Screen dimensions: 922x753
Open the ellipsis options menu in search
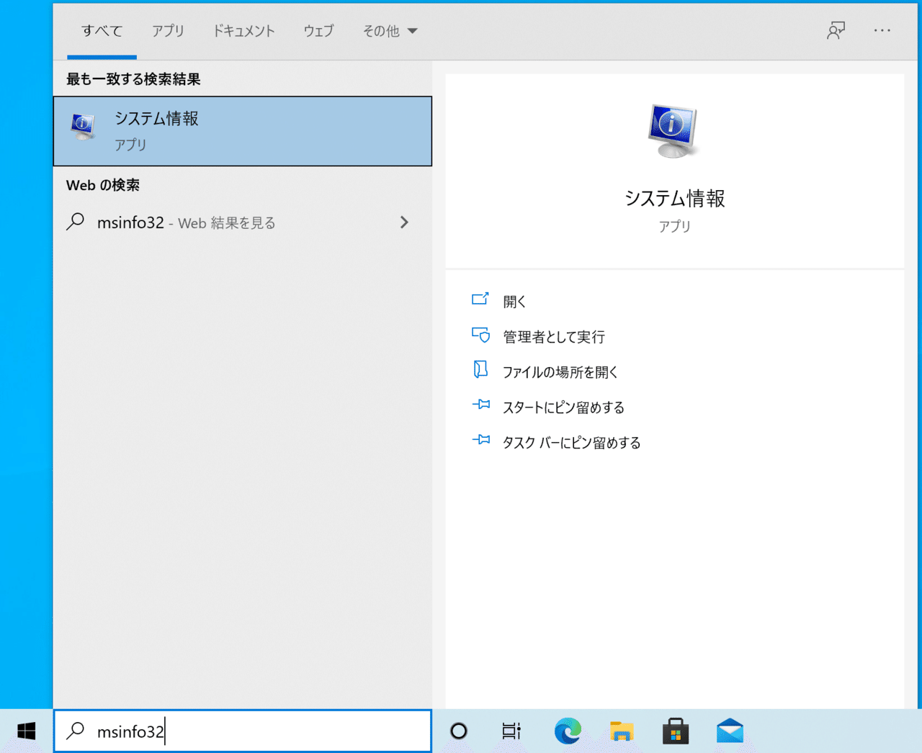pyautogui.click(x=882, y=30)
